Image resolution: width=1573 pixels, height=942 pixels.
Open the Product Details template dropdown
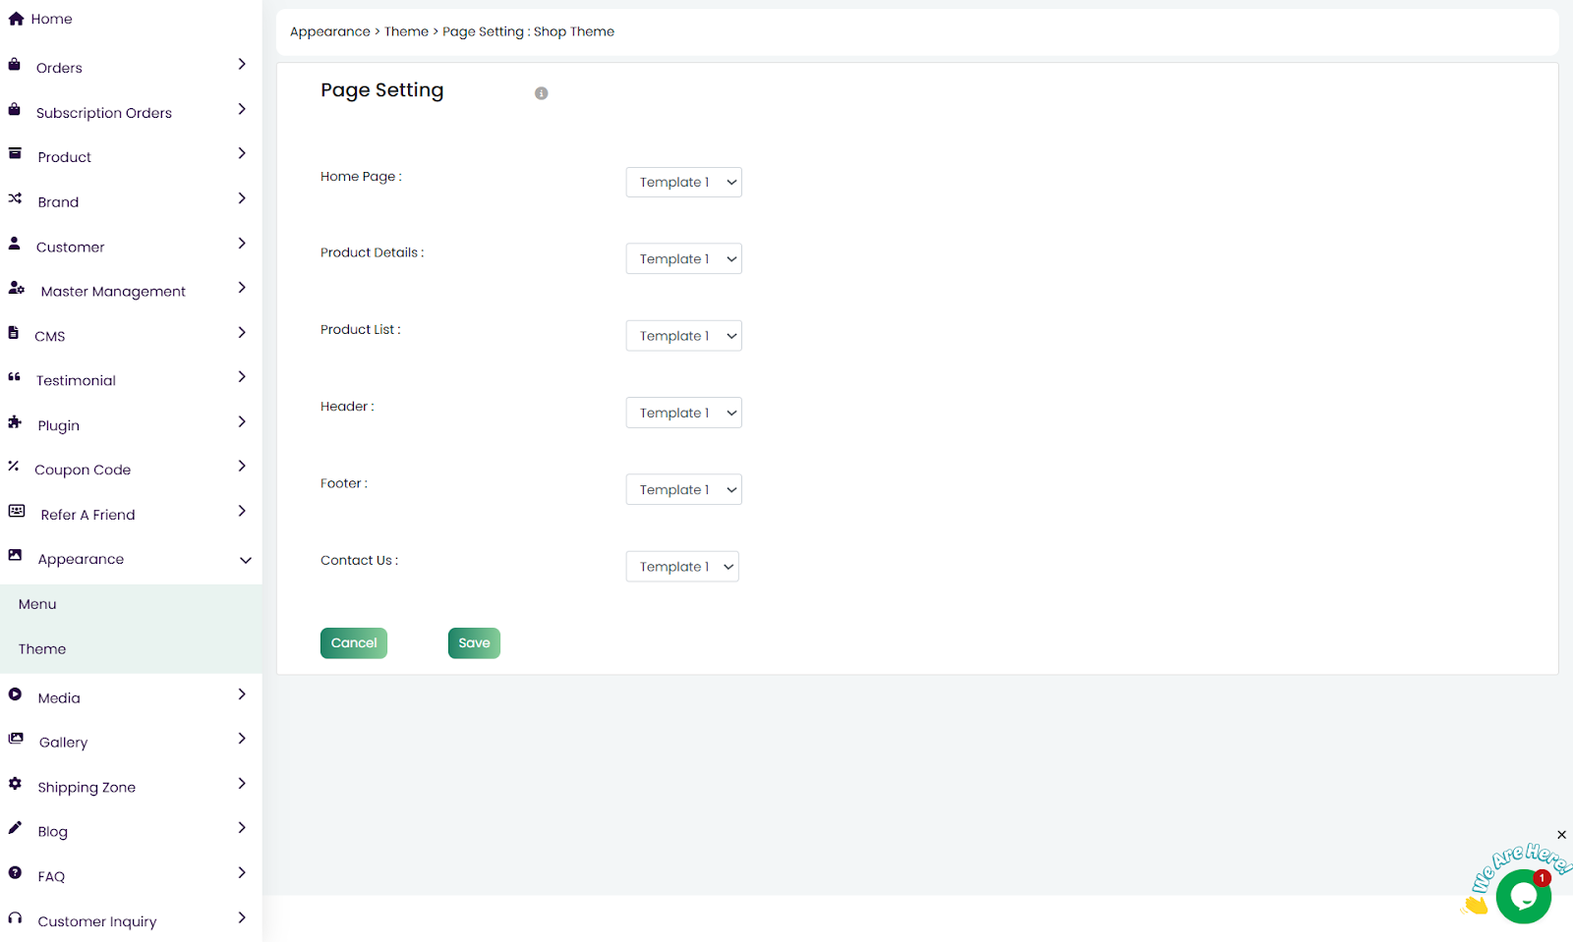(x=683, y=259)
